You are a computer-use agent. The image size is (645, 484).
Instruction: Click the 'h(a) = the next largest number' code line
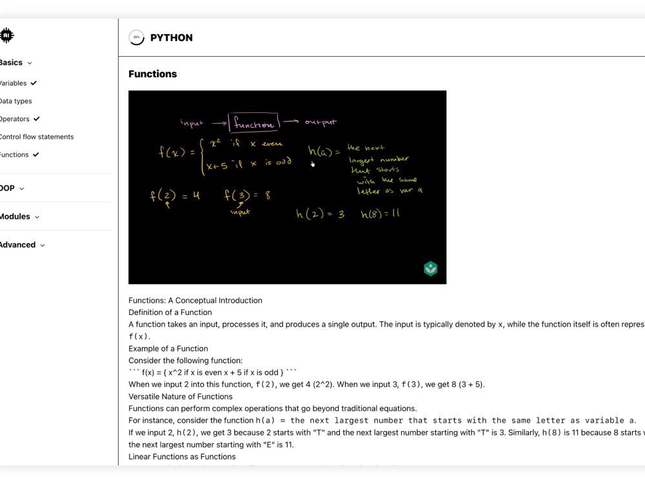446,421
